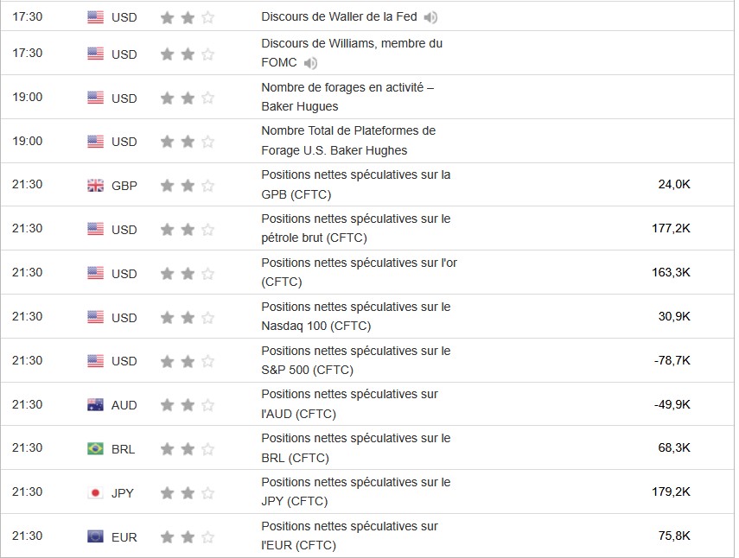Click the European Union flag in EUR row

pos(95,537)
